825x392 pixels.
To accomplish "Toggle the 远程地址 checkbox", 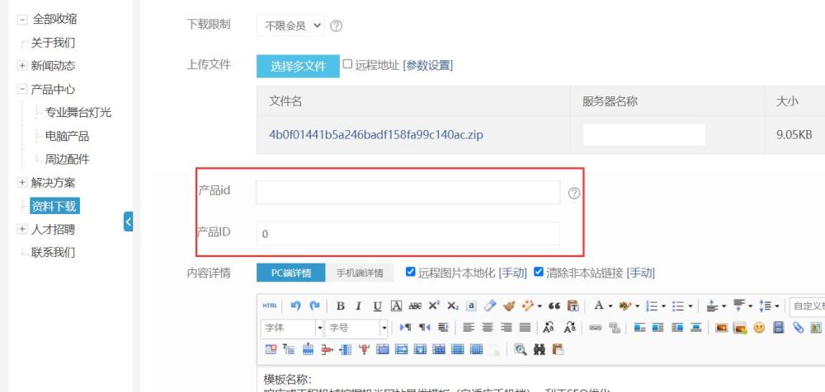I will click(x=347, y=64).
